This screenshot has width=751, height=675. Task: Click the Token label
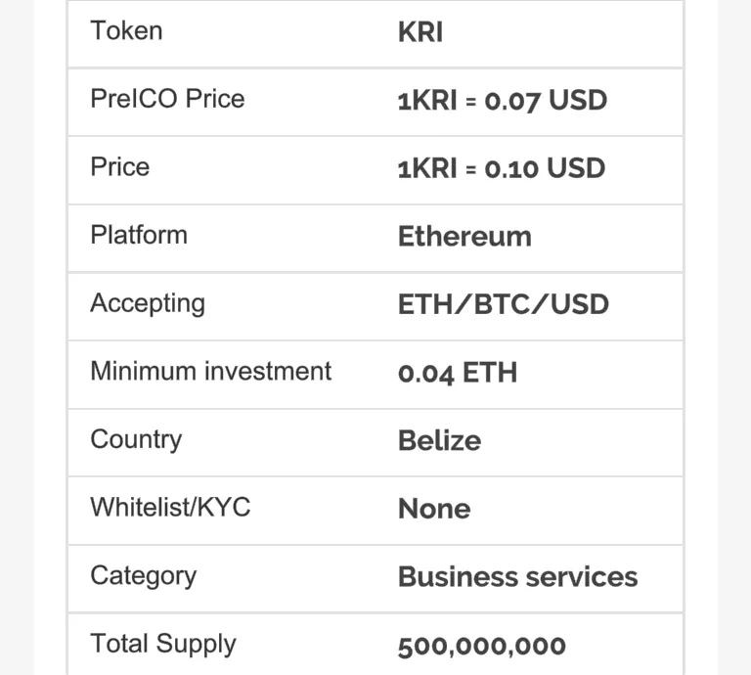click(126, 31)
